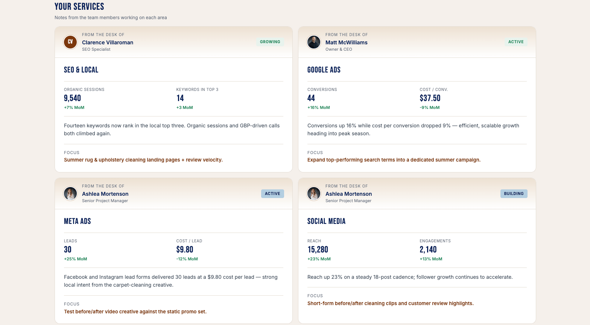
Task: Click the -9% MoM change indicator
Action: pos(430,107)
